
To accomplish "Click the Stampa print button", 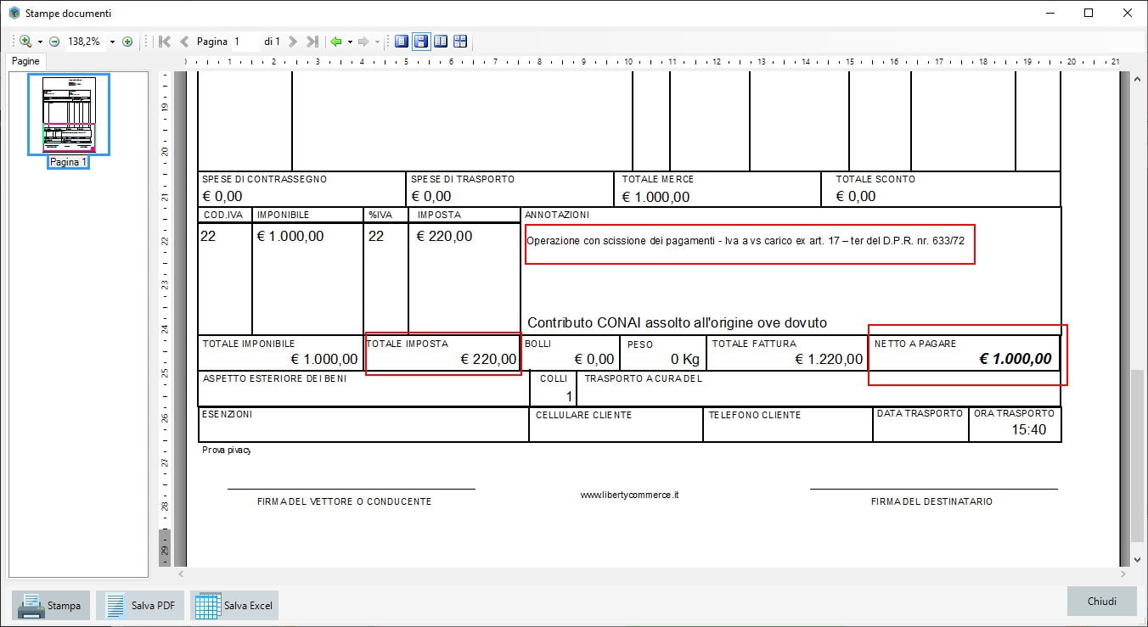I will [50, 605].
